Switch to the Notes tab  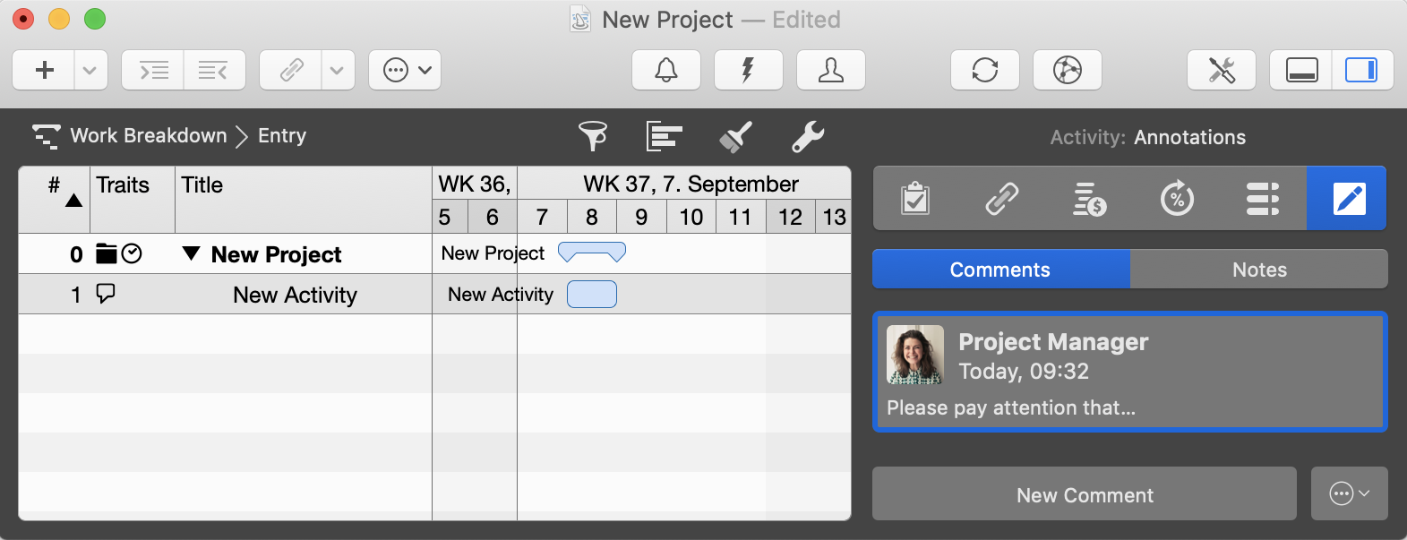click(x=1258, y=269)
